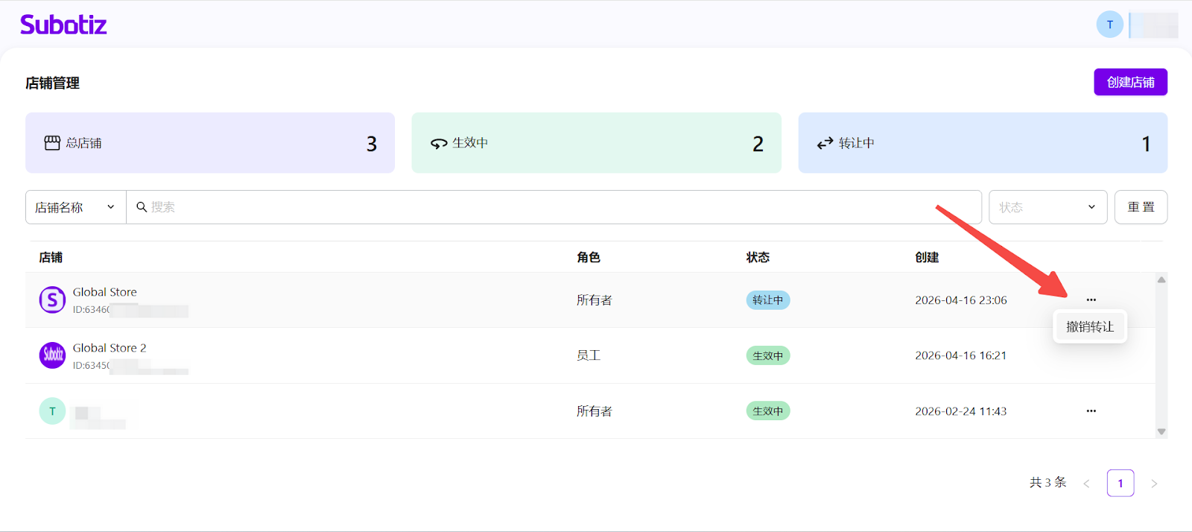Go to page 1 in pagination
This screenshot has height=532, width=1192.
pos(1120,484)
